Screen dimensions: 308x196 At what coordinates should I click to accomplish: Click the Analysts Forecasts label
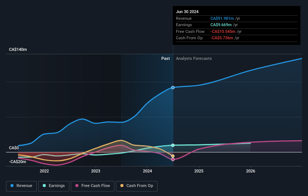194,59
